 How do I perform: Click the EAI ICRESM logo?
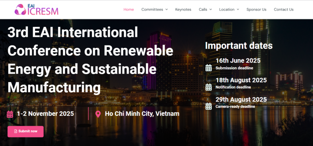pyautogui.click(x=36, y=9)
